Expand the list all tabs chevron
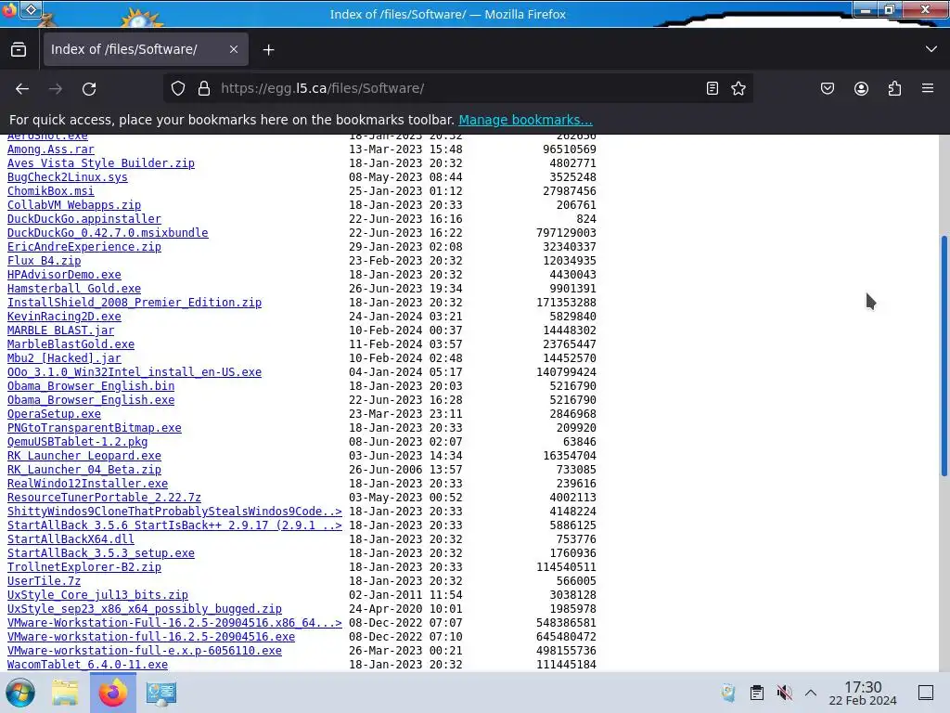This screenshot has height=713, width=950. pos(931,49)
